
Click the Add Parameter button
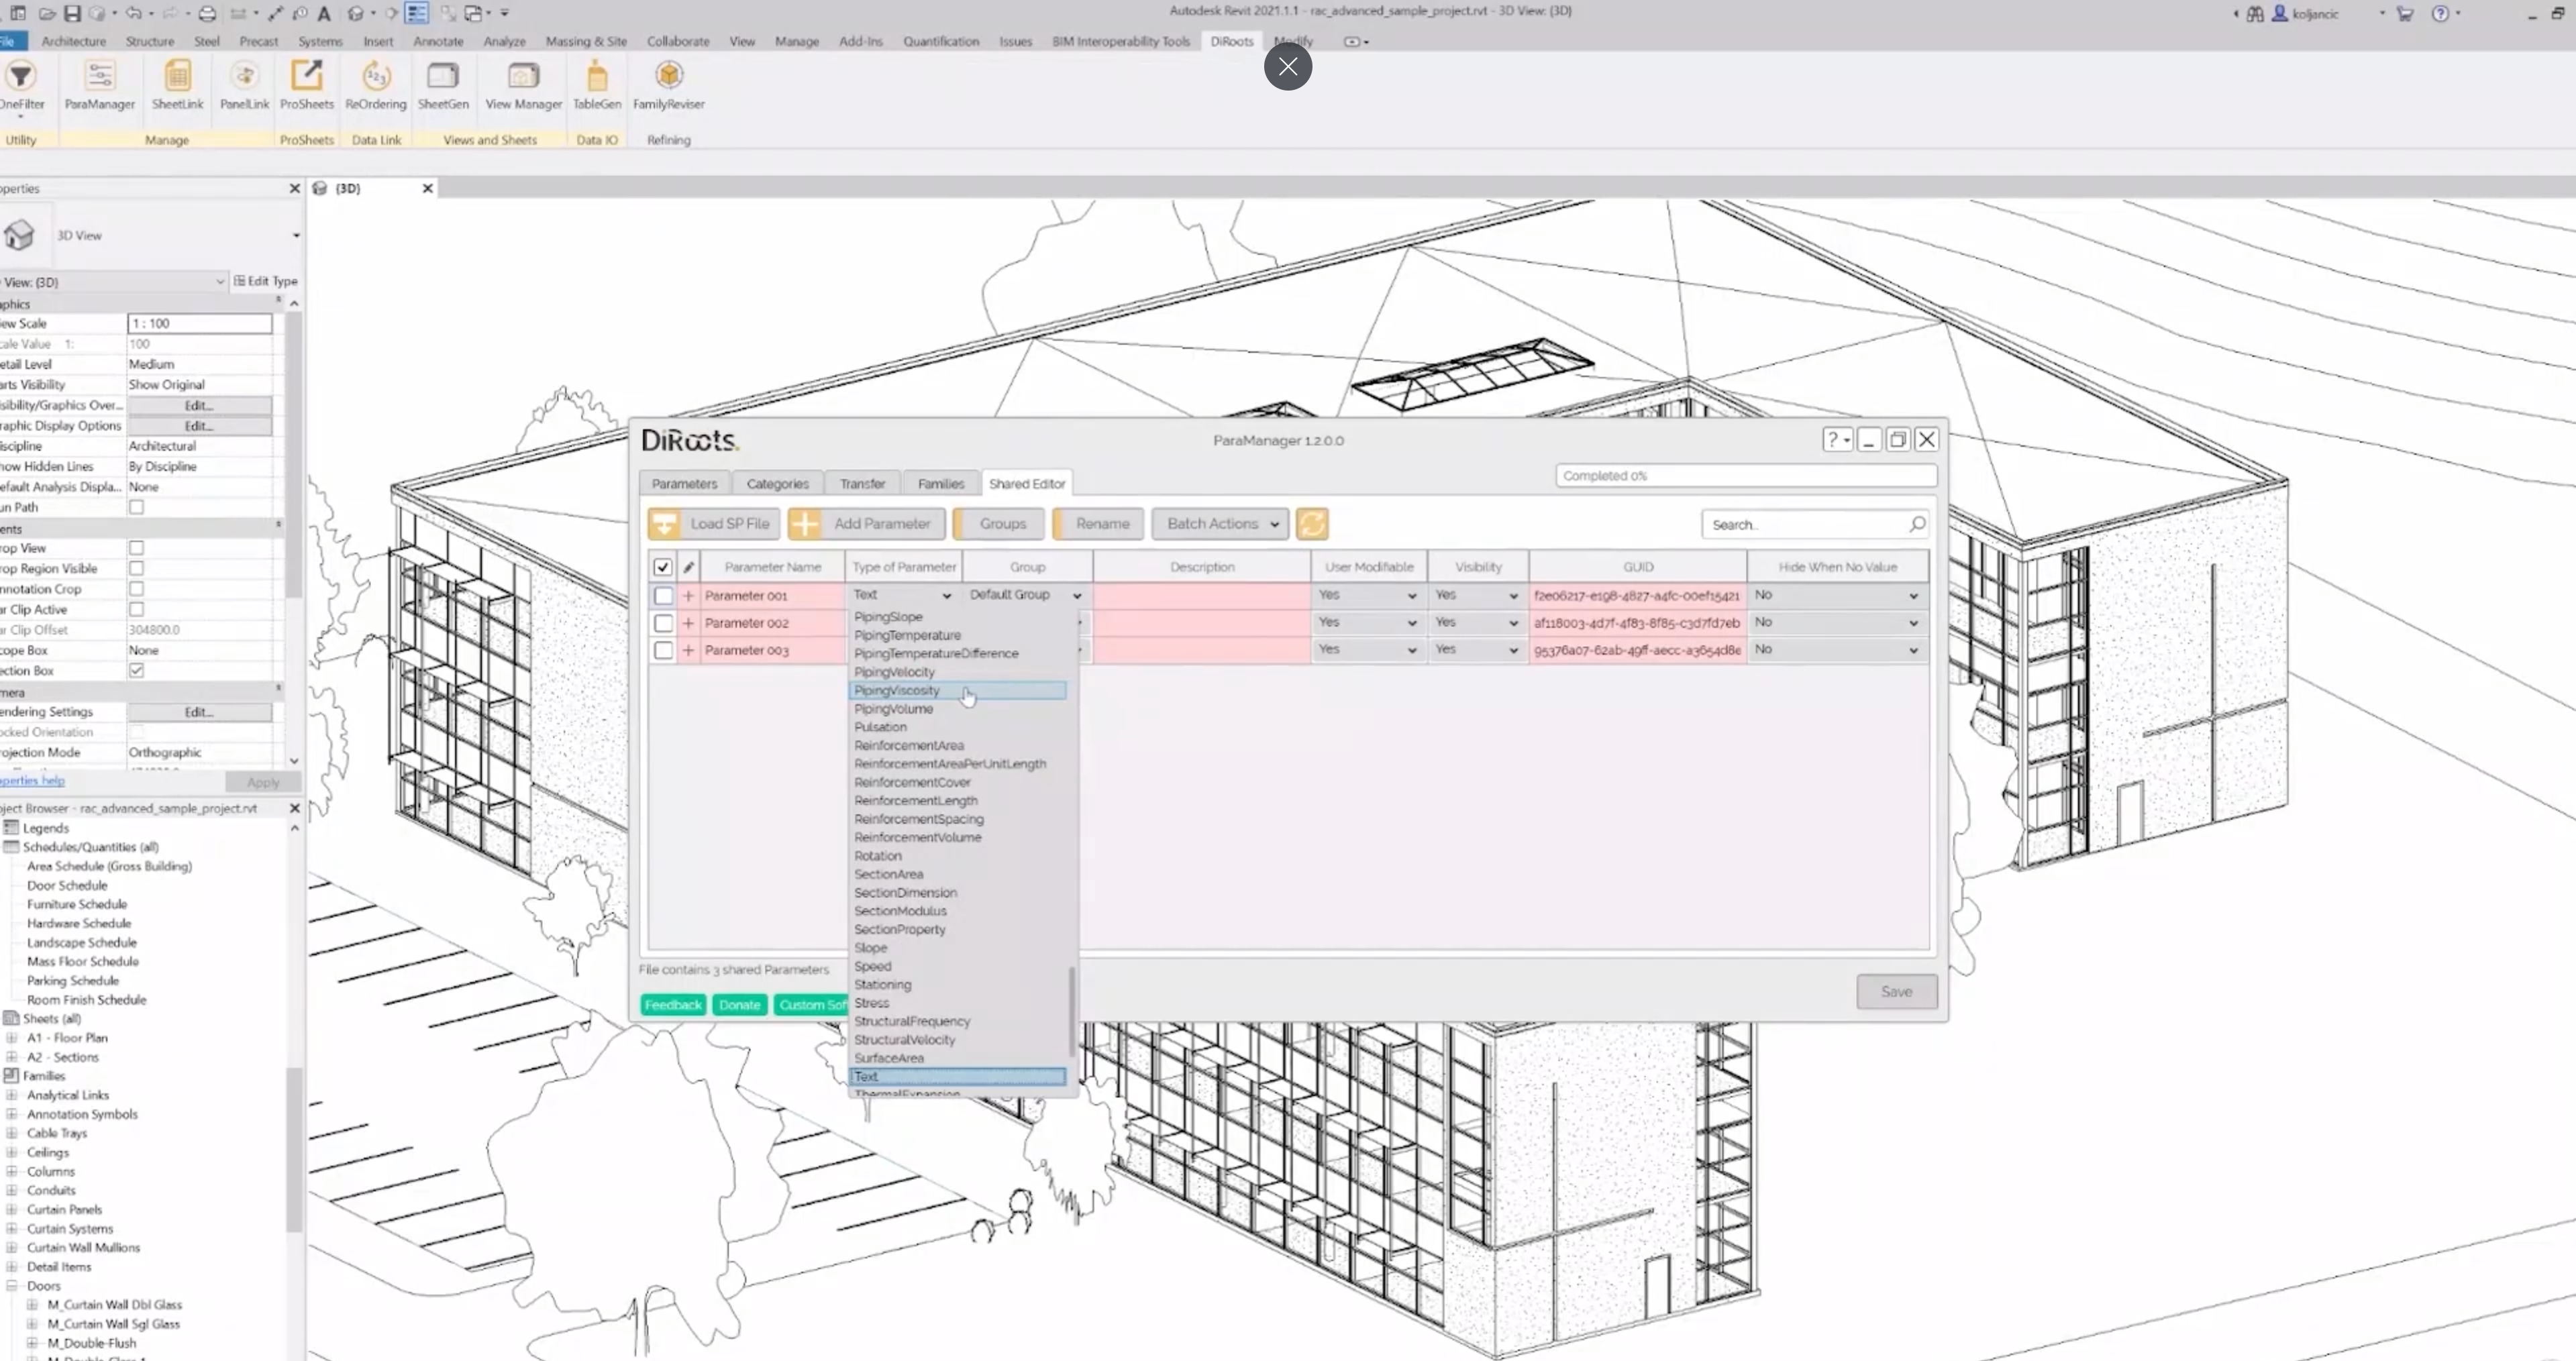coord(866,524)
